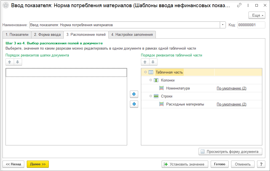
Task: Select the Расходные материалы tree item
Action: click(x=185, y=104)
